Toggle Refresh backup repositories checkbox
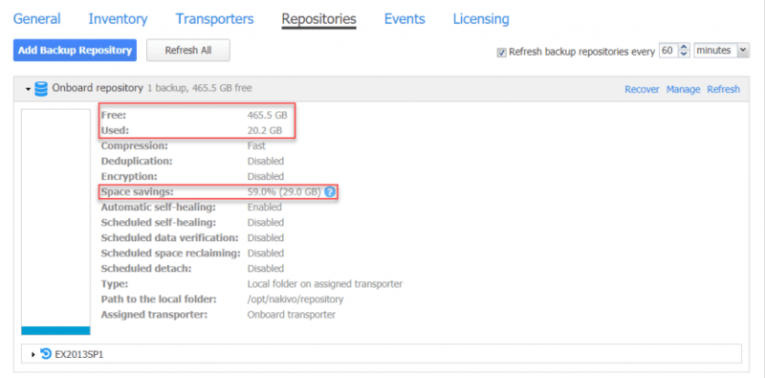This screenshot has width=765, height=378. click(x=501, y=52)
